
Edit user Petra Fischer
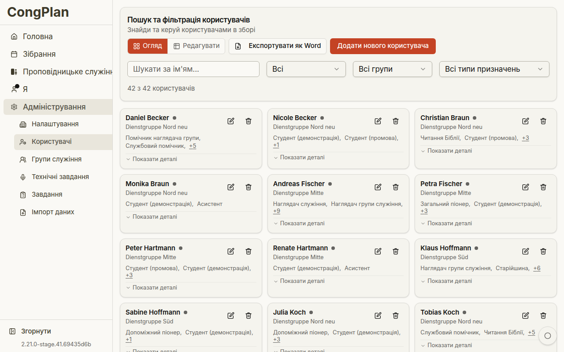pyautogui.click(x=526, y=187)
